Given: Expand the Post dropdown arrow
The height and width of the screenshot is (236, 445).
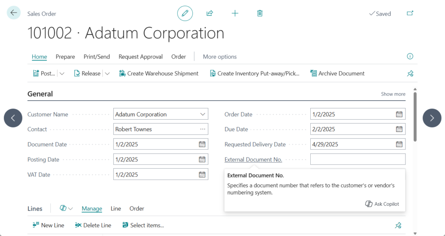Looking at the screenshot, I should pos(62,74).
